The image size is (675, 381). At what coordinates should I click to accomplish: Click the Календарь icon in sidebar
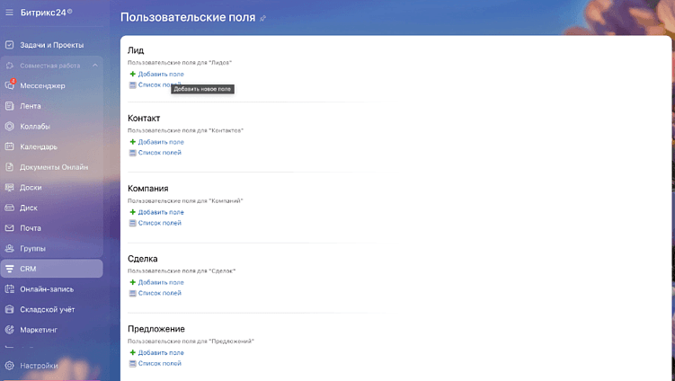[x=10, y=146]
